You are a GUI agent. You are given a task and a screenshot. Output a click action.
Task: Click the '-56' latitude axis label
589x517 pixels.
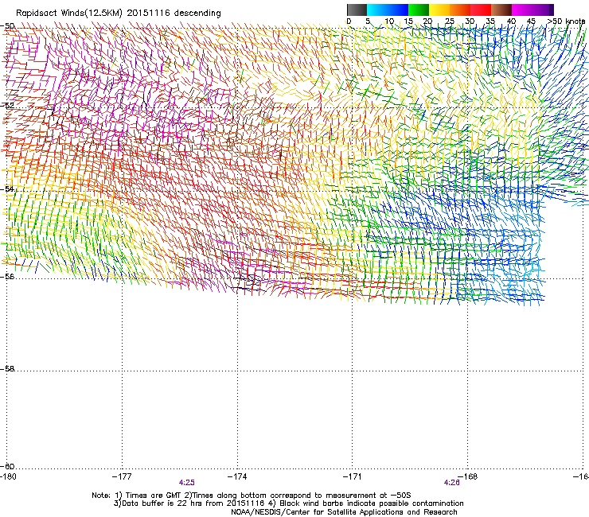[7, 276]
